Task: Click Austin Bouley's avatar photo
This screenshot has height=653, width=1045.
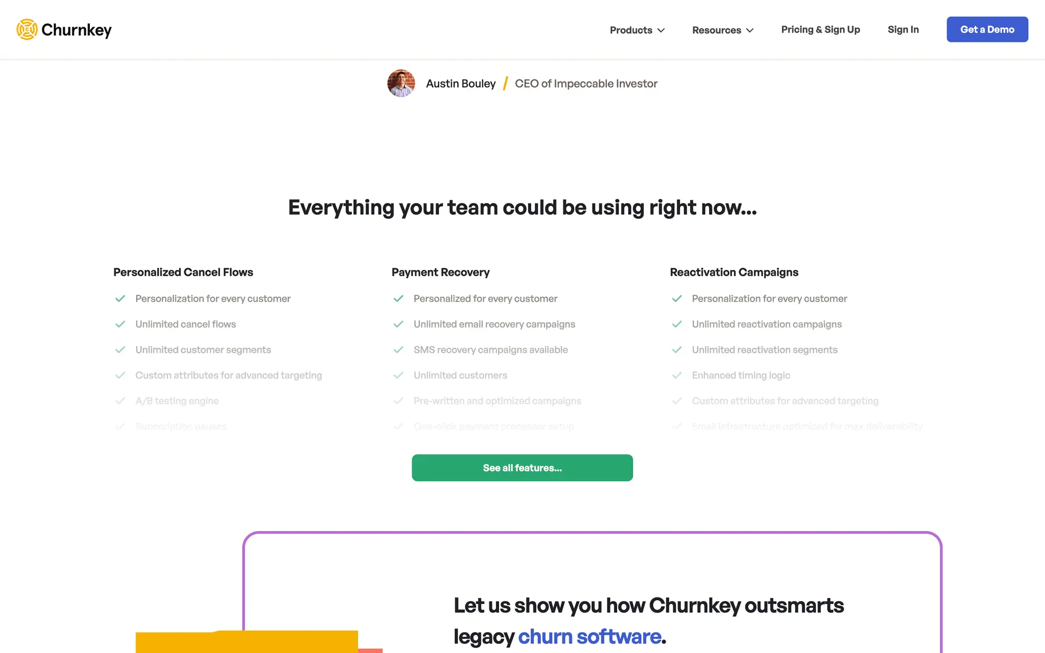Action: point(401,83)
